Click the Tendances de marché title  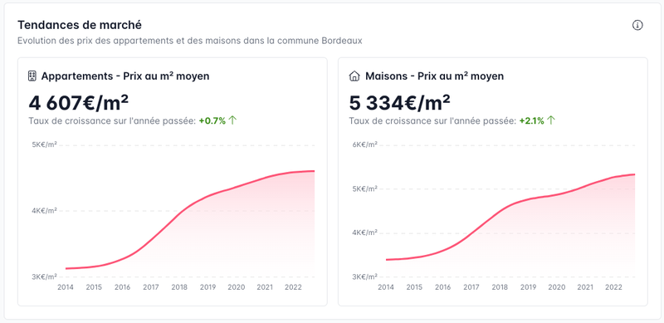point(80,25)
